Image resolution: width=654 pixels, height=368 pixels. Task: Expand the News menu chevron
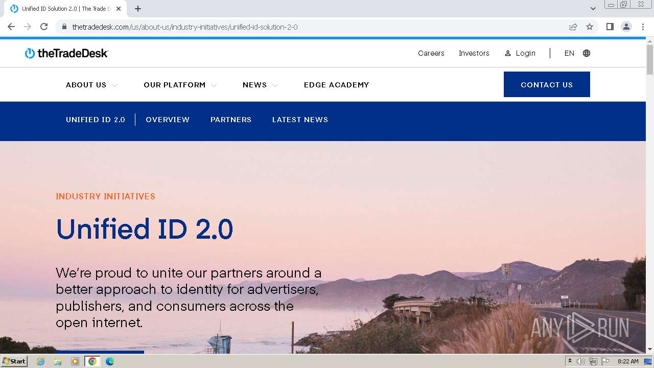click(275, 85)
